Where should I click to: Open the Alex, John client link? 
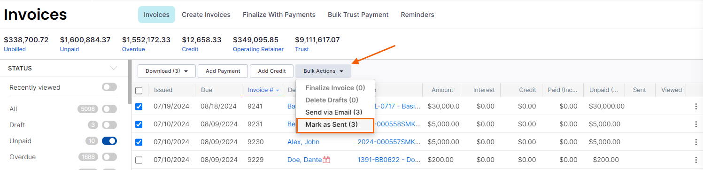coord(303,142)
